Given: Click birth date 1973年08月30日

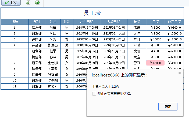Looking at the screenshot, I should [87, 39].
